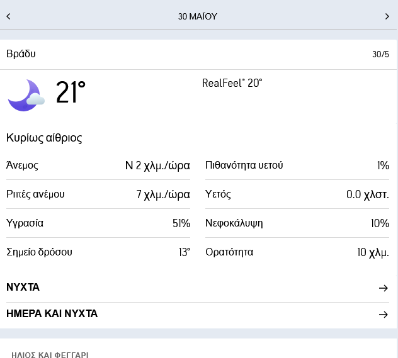
Task: Select the 30 ΜΑΪΟΥ date header
Action: [198, 16]
